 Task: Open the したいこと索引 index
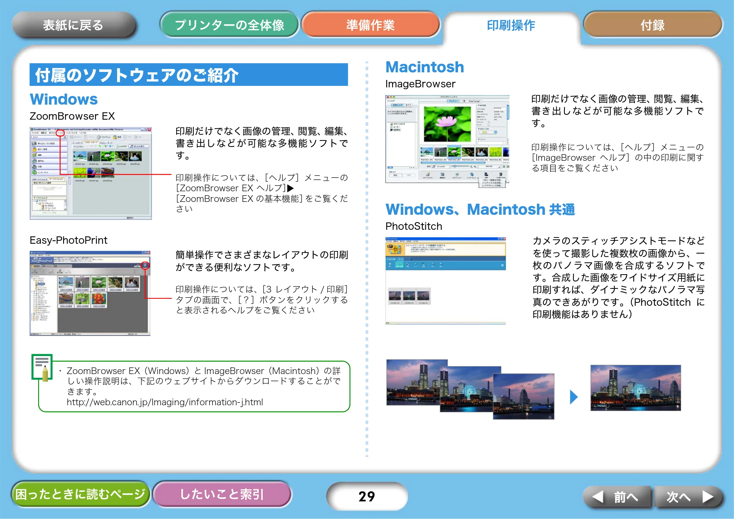pos(222,494)
